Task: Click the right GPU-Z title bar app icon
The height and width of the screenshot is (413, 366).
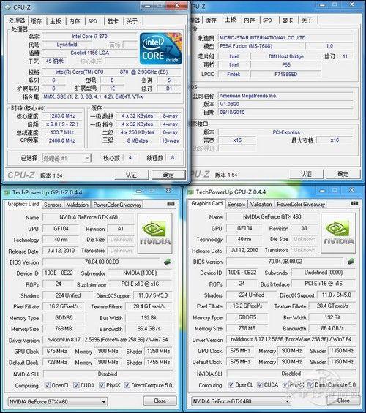Action: pyautogui.click(x=190, y=192)
